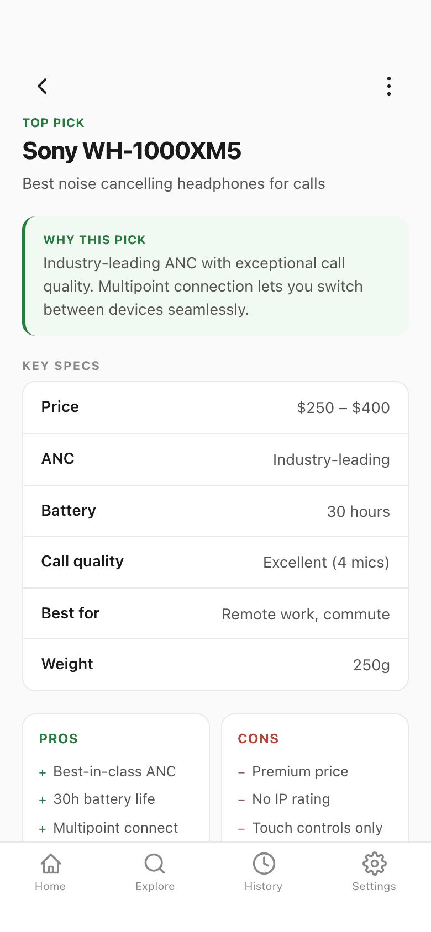The width and height of the screenshot is (431, 932).
Task: Tap the Weight spec row
Action: [x=215, y=665]
